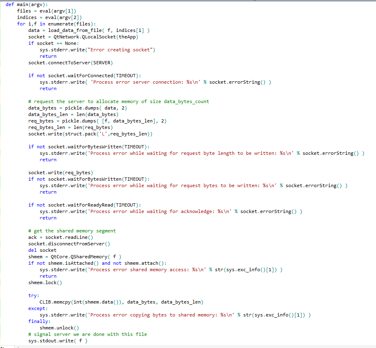Image resolution: width=376 pixels, height=348 pixels.
Task: Click the comment 'signal server we are done'
Action: (88, 334)
